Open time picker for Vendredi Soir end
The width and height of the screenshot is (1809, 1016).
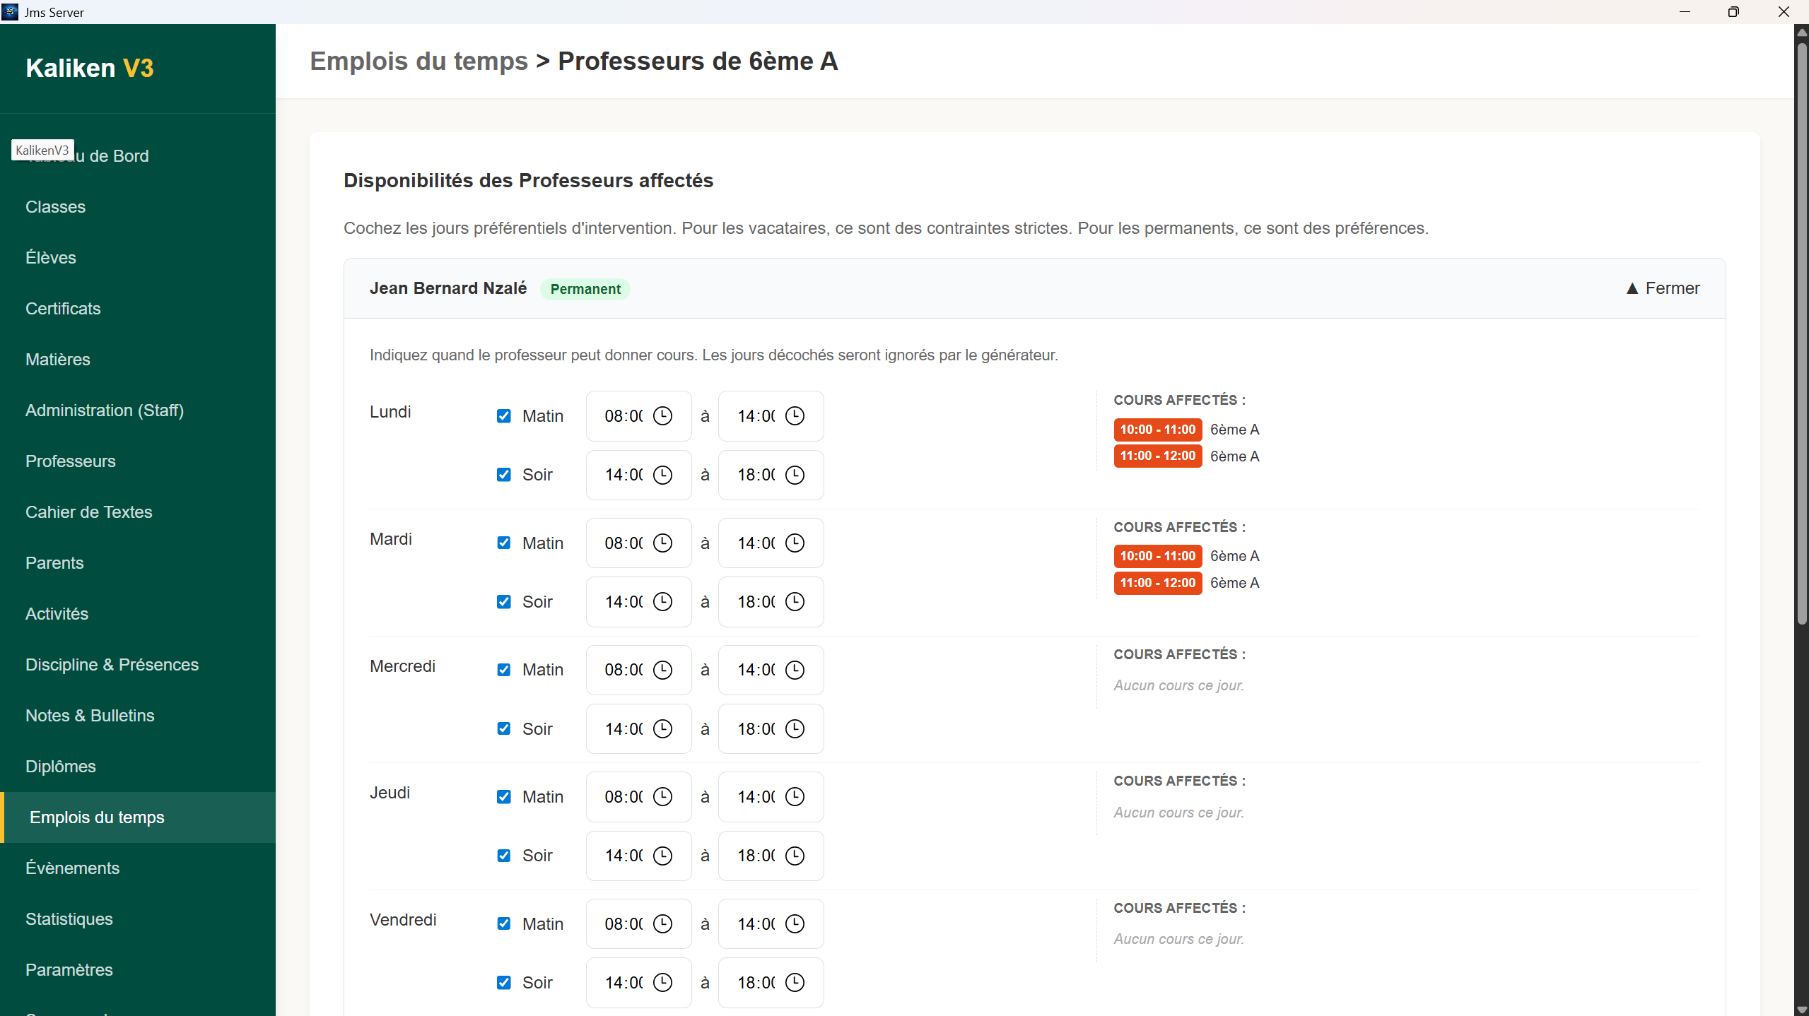795,983
